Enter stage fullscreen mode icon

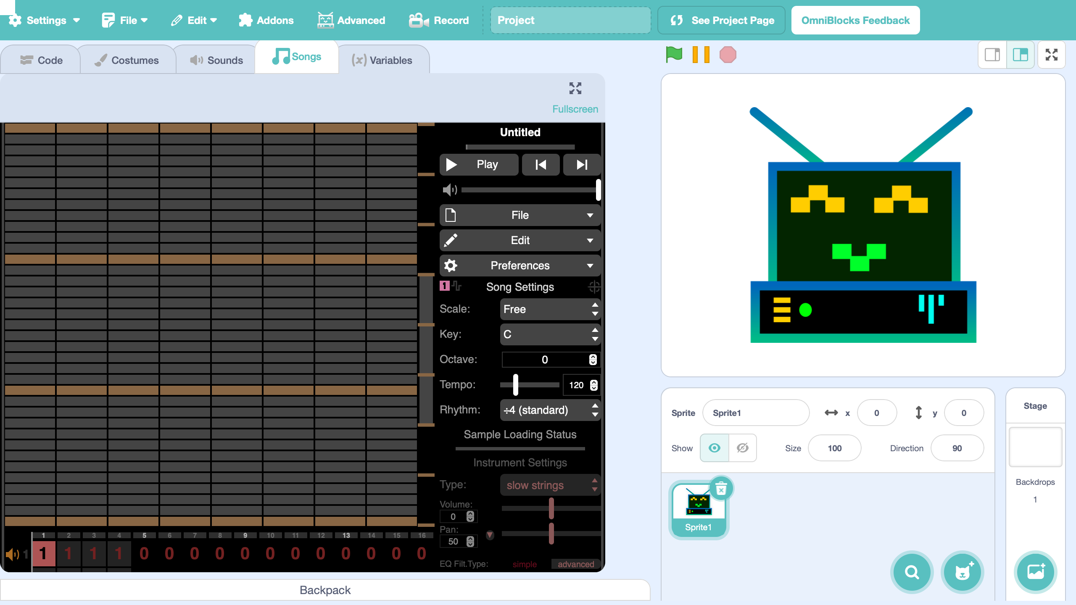(1051, 55)
